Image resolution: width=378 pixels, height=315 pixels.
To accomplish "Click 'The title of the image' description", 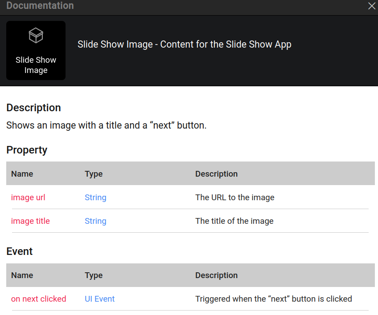I will pyautogui.click(x=234, y=221).
